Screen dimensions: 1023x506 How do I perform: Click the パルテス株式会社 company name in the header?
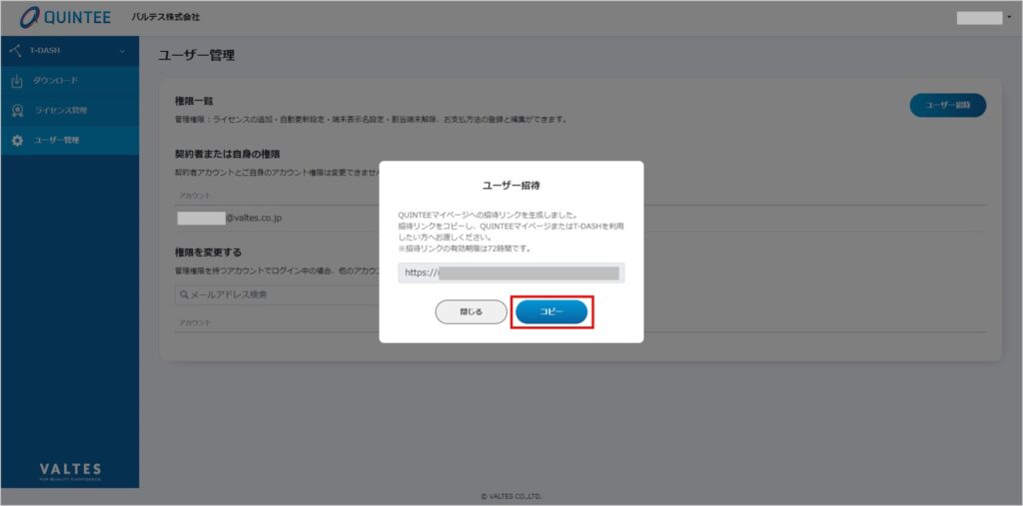pyautogui.click(x=166, y=18)
